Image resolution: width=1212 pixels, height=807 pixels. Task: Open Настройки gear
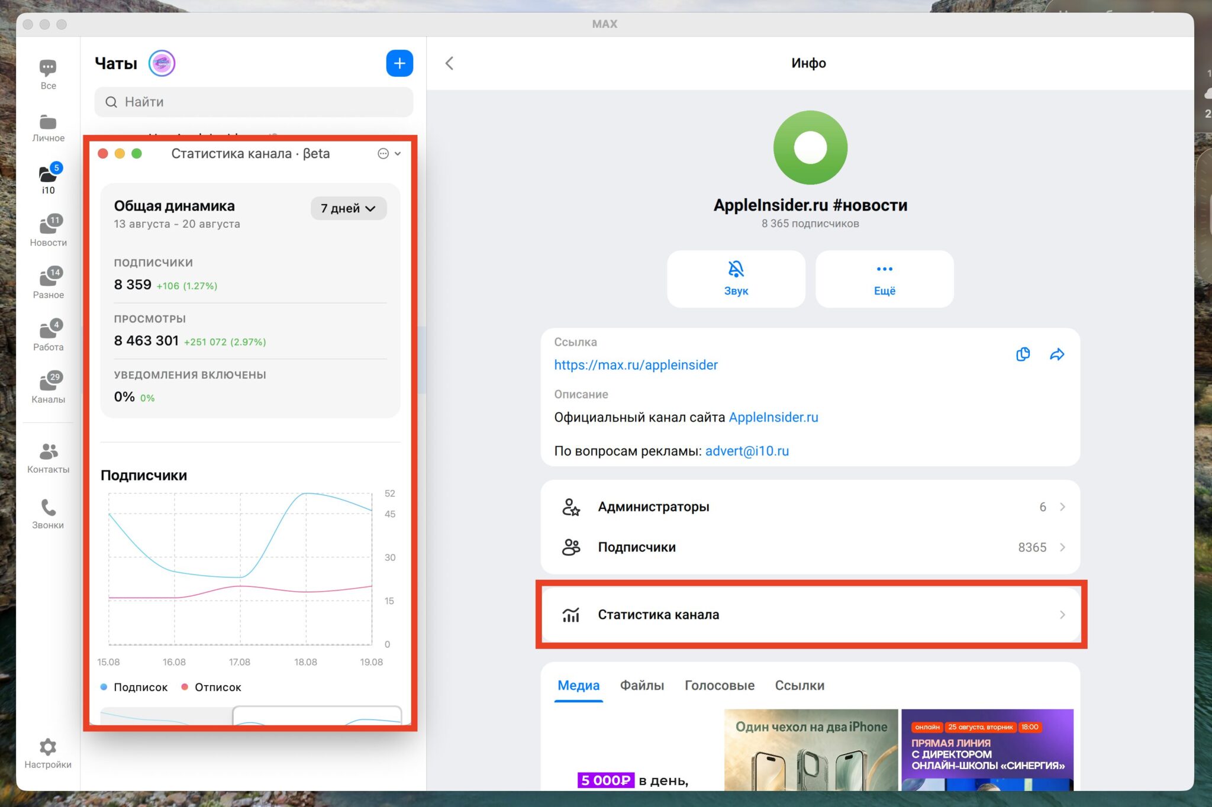click(x=48, y=753)
